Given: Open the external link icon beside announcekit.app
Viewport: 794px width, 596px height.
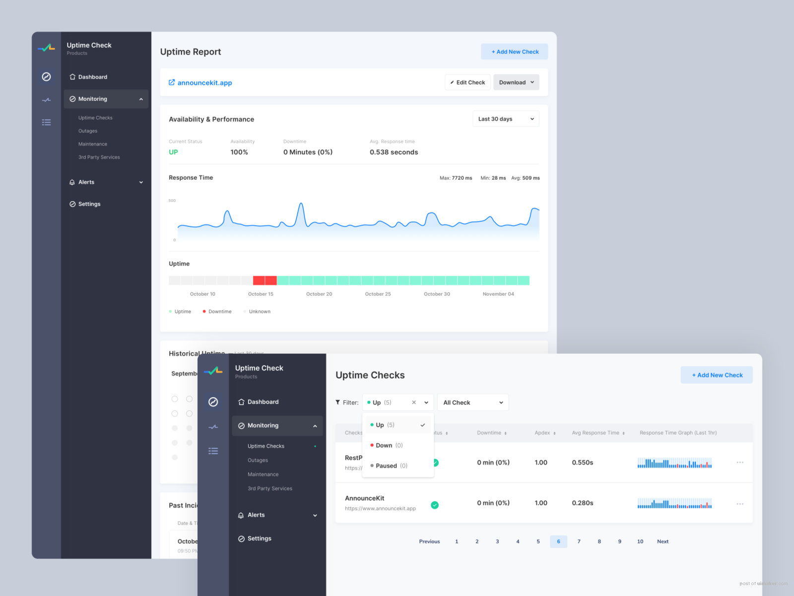Looking at the screenshot, I should point(172,82).
